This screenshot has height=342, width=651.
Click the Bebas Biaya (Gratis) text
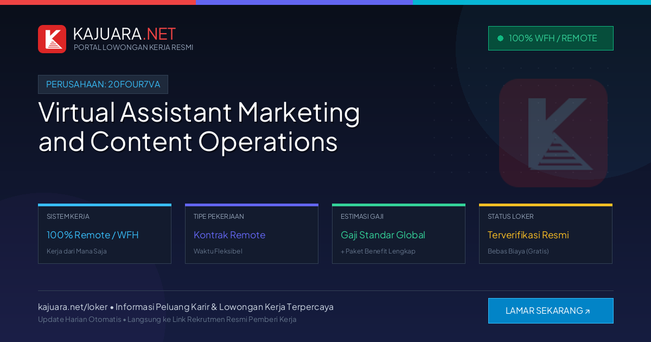[x=518, y=251]
